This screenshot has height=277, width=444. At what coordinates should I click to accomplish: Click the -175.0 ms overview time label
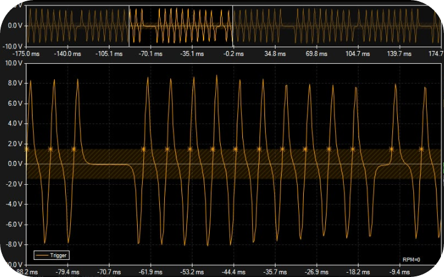pos(26,54)
